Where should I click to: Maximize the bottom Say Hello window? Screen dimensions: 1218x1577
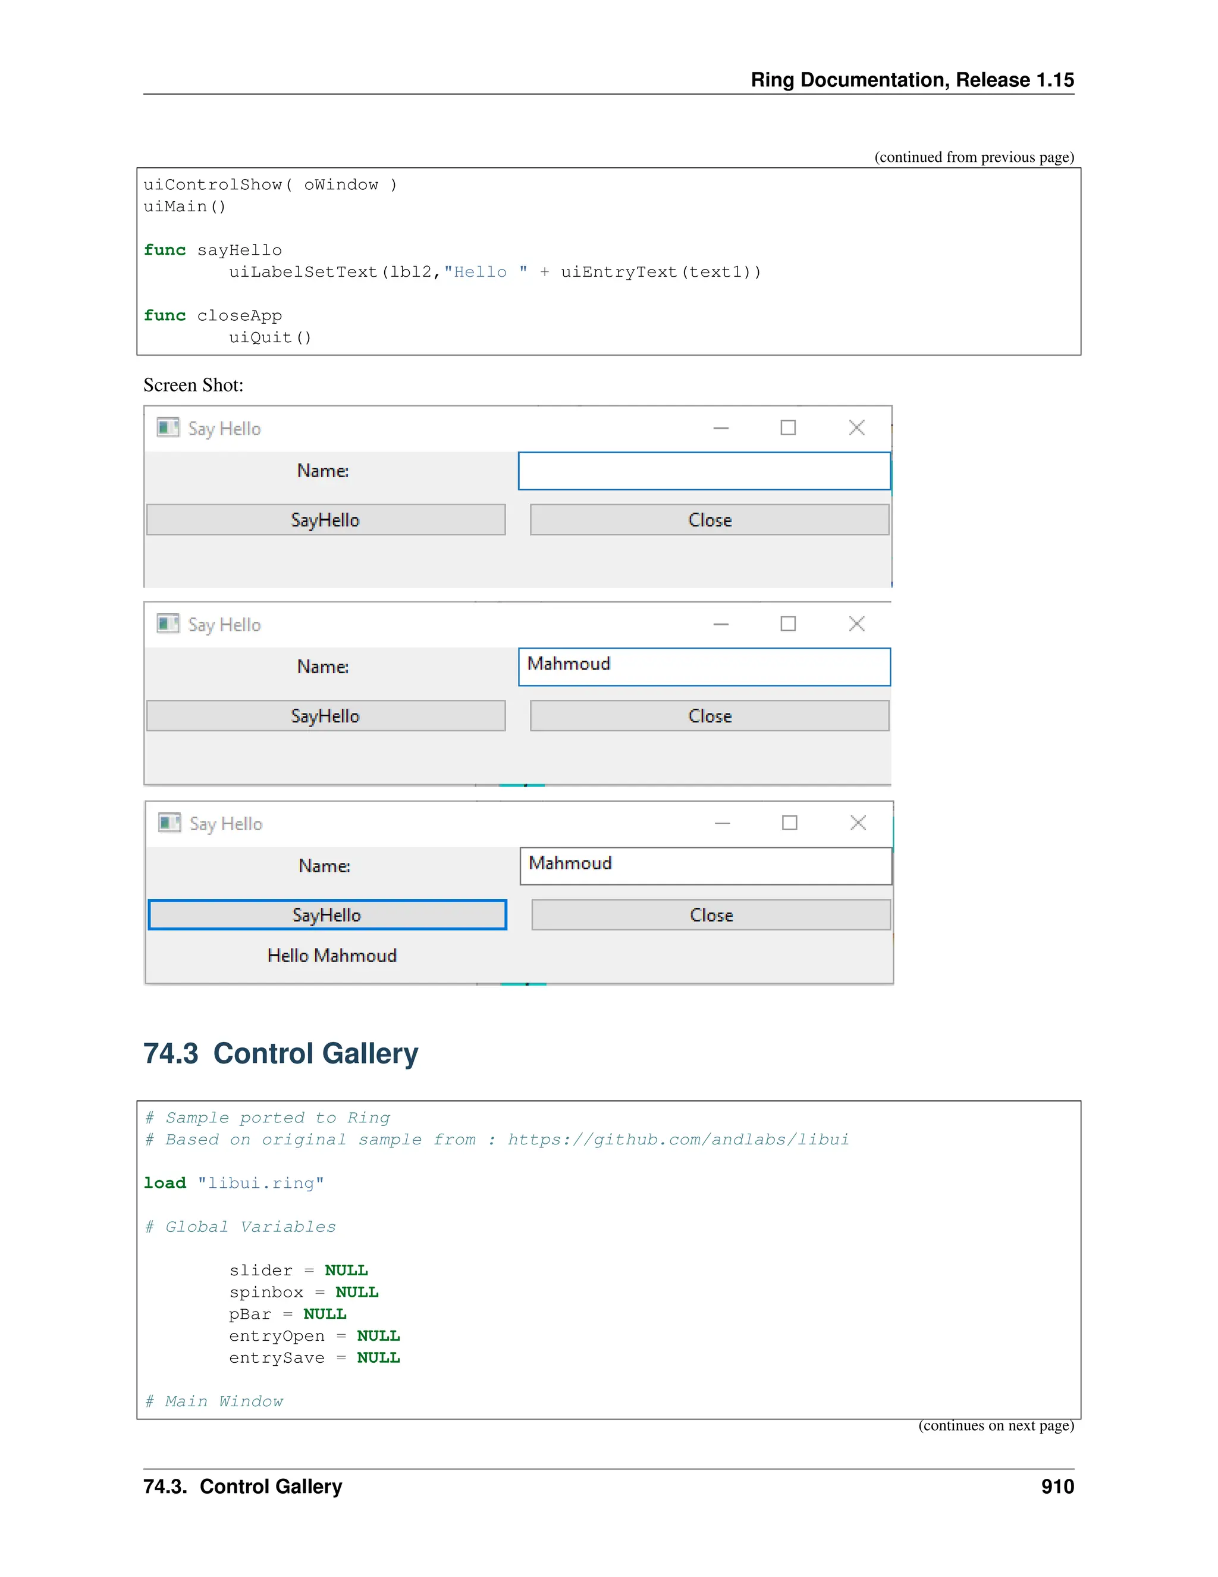[789, 823]
